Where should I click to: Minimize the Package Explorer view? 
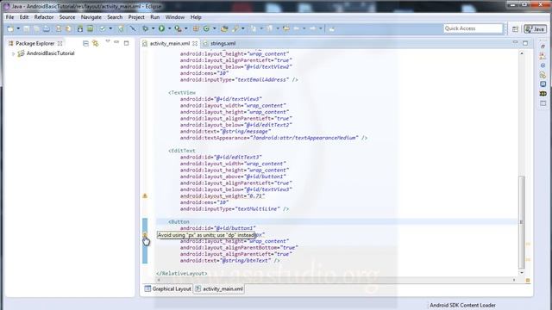(x=116, y=42)
